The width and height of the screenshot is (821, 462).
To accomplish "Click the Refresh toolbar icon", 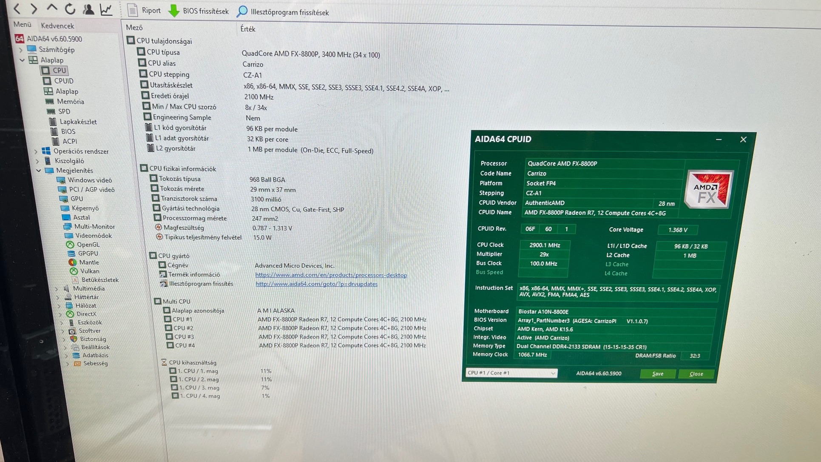I will pos(70,9).
